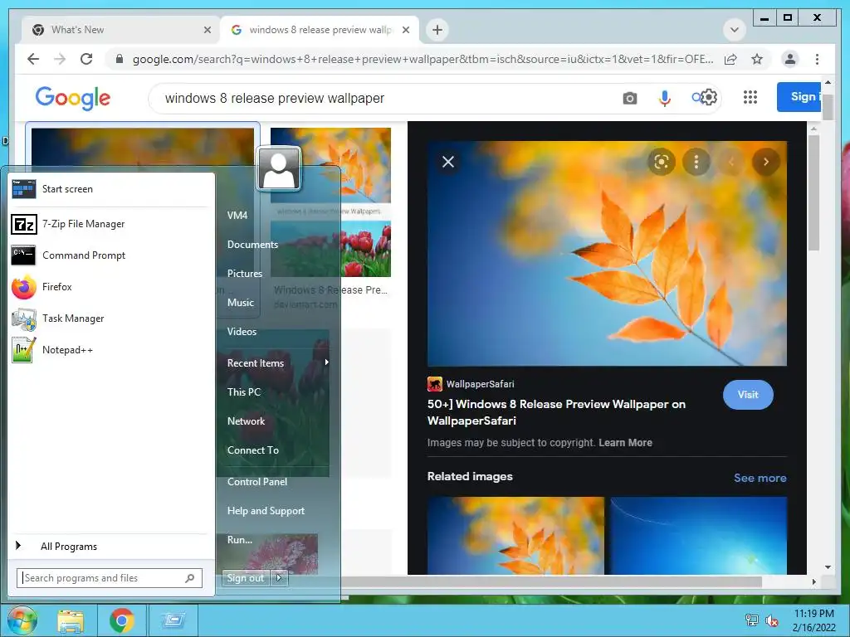Go to next image in preview
Image resolution: width=850 pixels, height=637 pixels.
coord(766,162)
